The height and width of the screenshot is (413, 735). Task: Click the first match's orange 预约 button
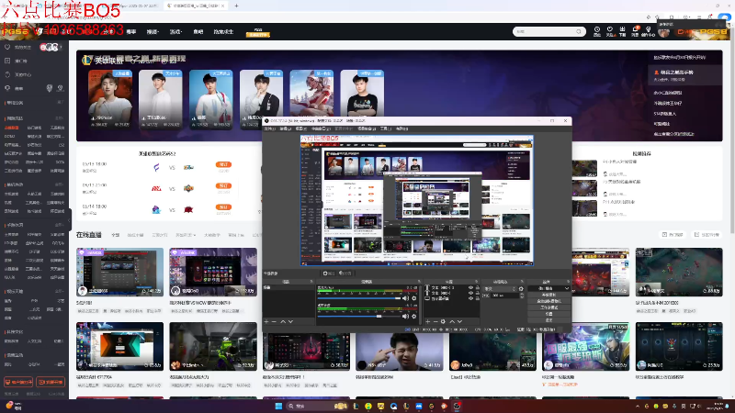(x=223, y=164)
